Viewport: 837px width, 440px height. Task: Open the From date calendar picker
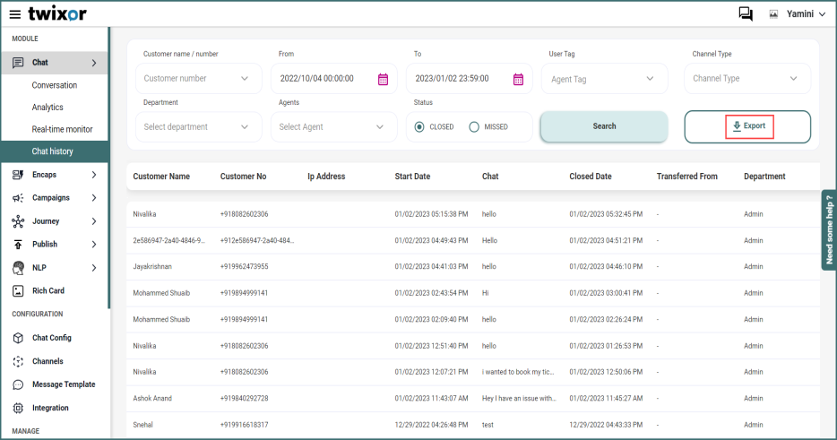tap(383, 79)
